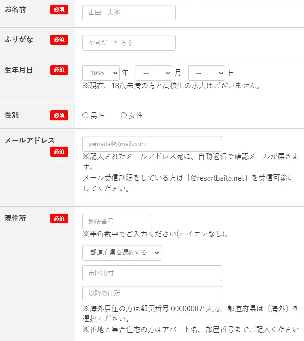Click the 以降の住所 input field

152,294
